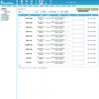Focus the 关键字 keyword input field

click(x=29, y=12)
